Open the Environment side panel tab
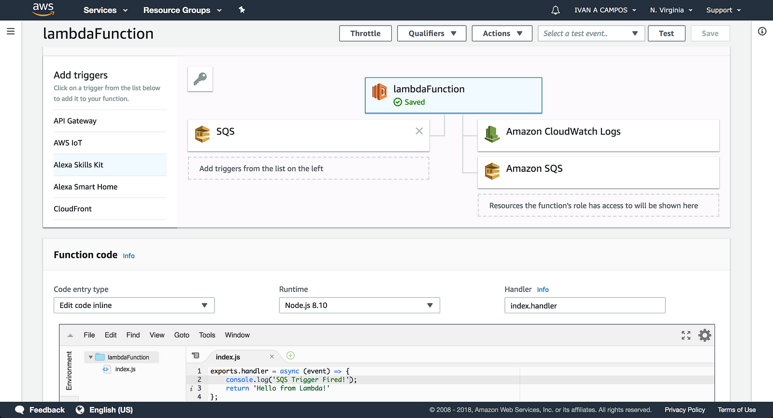Image resolution: width=773 pixels, height=418 pixels. (69, 371)
